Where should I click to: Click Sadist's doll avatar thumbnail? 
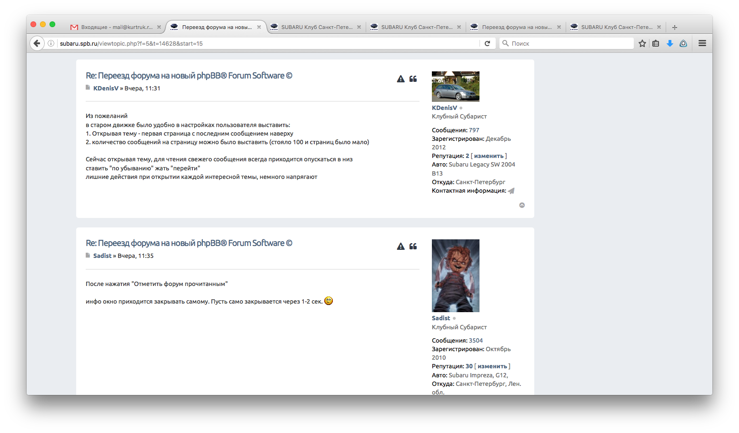tap(456, 276)
